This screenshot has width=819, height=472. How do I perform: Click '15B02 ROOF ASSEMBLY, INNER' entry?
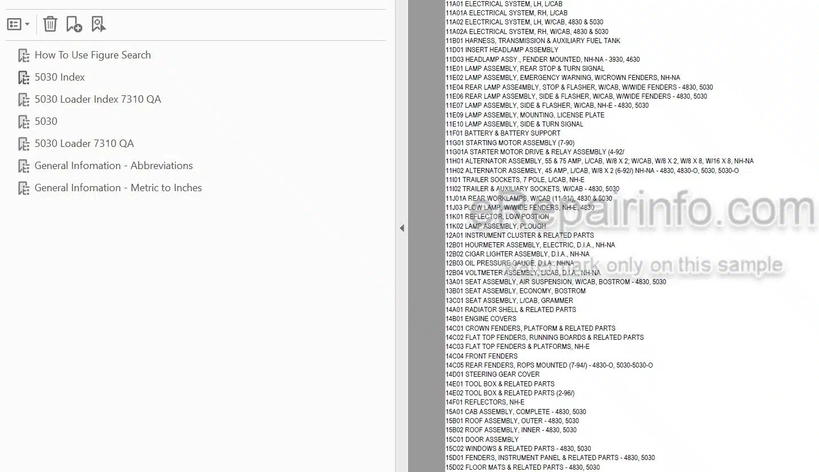511,430
